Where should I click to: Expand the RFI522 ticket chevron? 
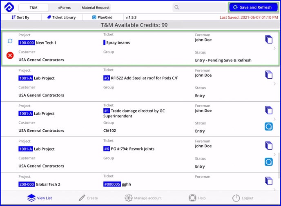(x=274, y=84)
